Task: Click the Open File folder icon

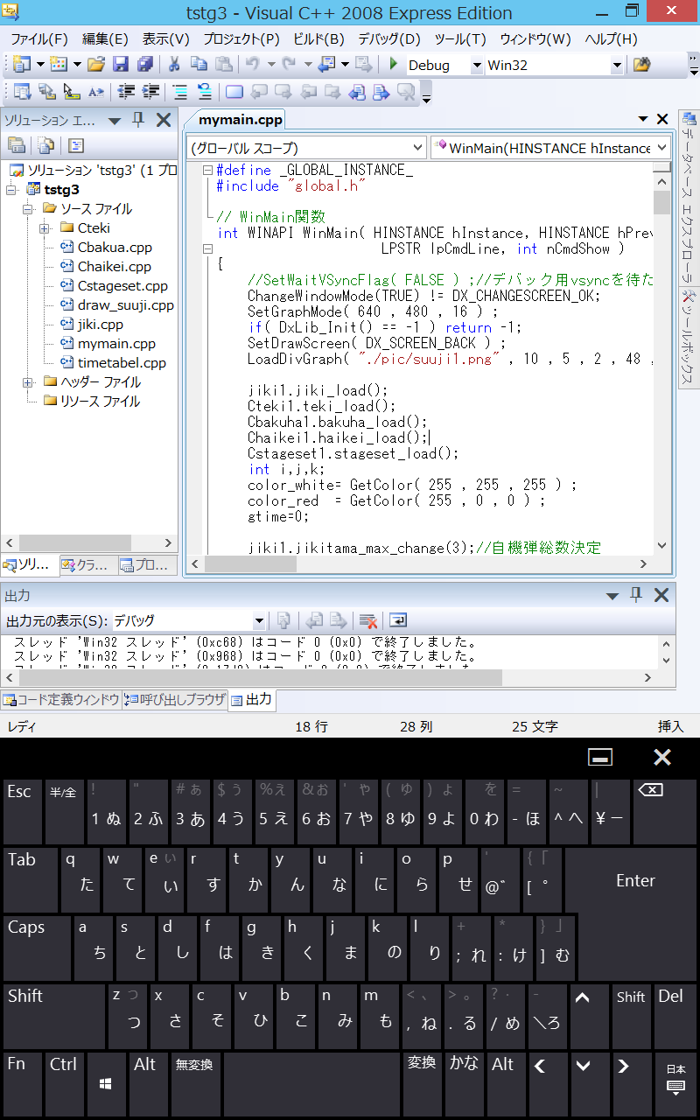Action: tap(96, 65)
